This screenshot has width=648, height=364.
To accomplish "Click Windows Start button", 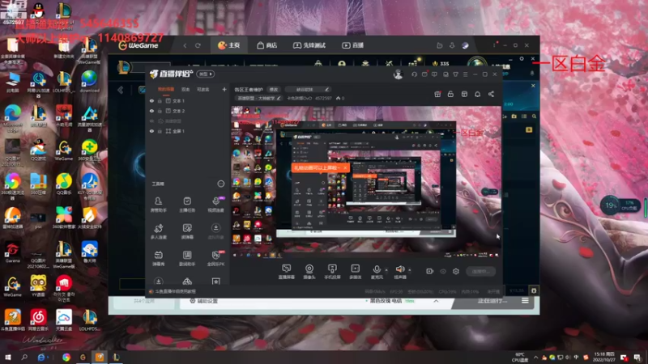I will [x=7, y=357].
